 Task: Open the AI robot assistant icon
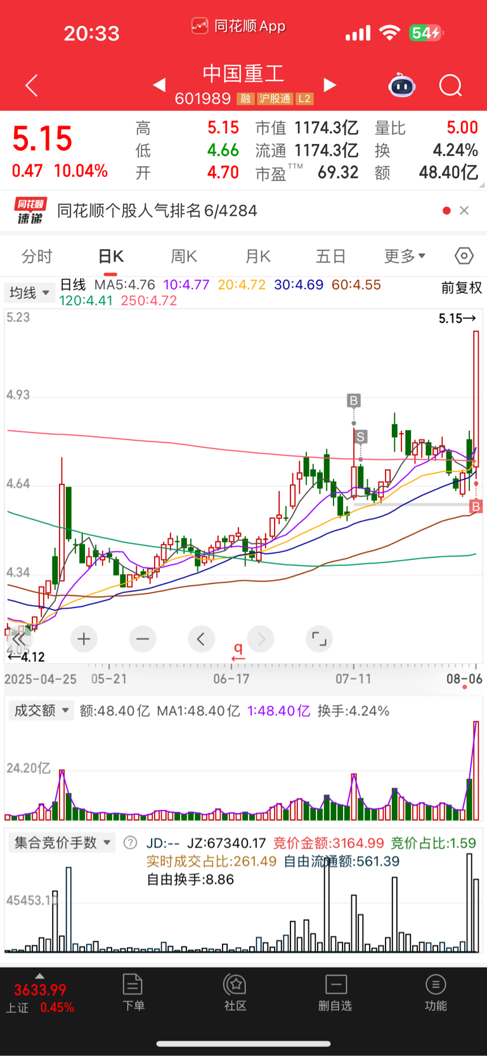click(401, 85)
